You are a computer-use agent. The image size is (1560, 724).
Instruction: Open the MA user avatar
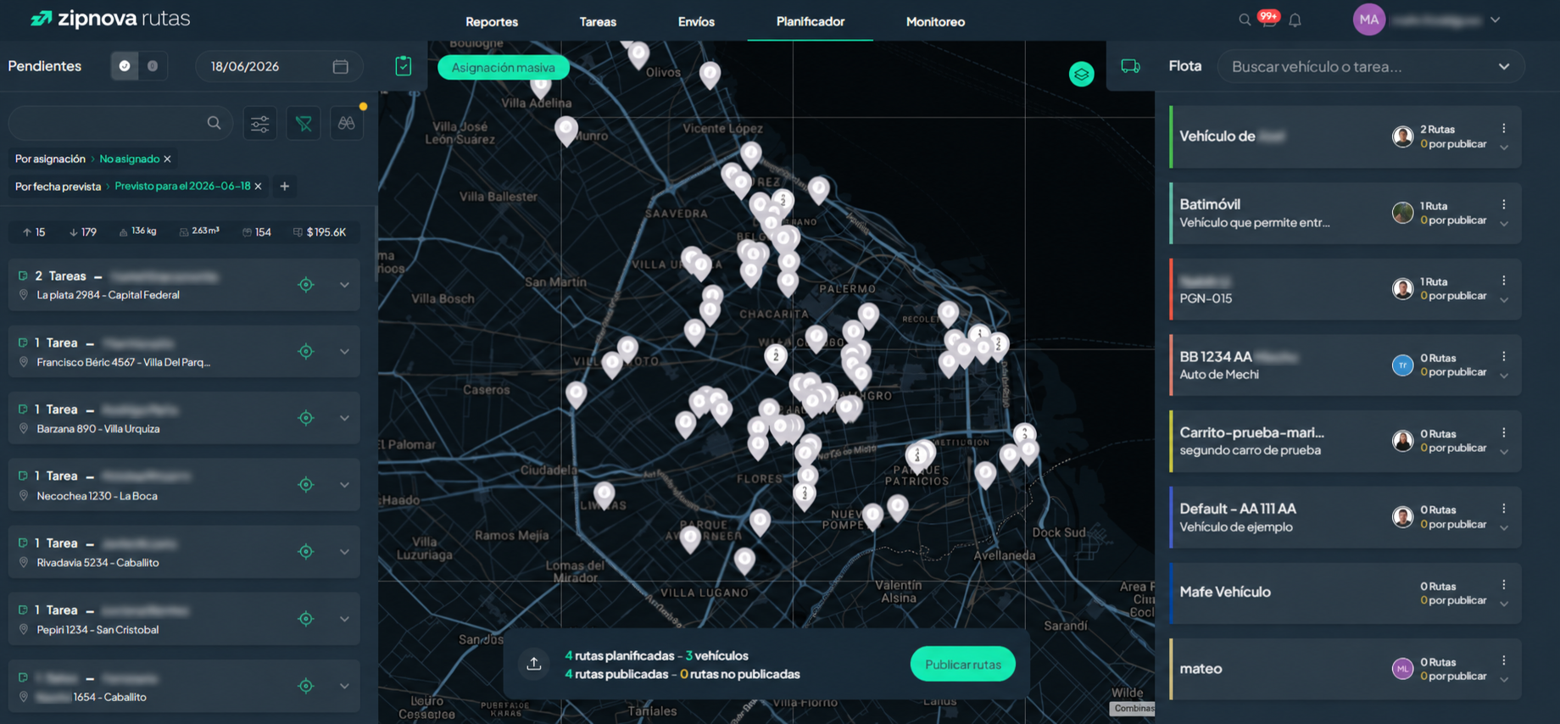pyautogui.click(x=1368, y=19)
